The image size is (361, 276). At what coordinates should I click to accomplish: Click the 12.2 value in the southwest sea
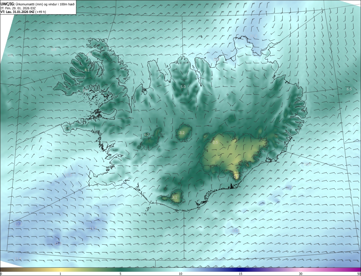point(18,224)
